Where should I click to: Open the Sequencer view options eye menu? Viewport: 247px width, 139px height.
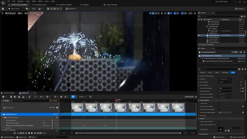(42, 97)
